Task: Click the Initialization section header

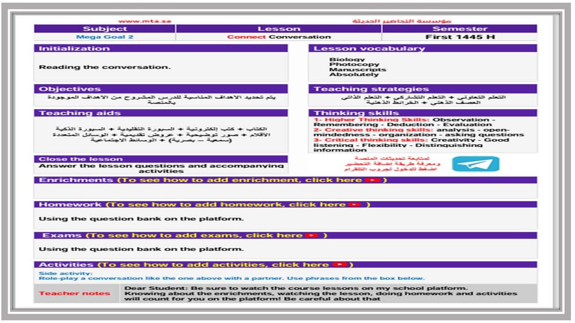Action: (x=161, y=48)
